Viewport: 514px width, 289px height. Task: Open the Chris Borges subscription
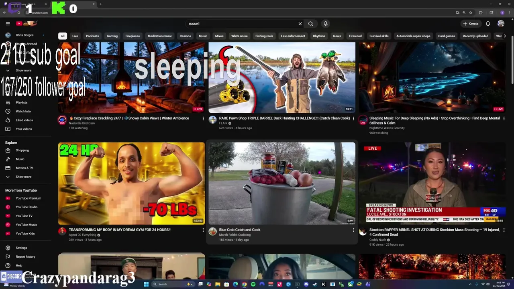(x=24, y=35)
